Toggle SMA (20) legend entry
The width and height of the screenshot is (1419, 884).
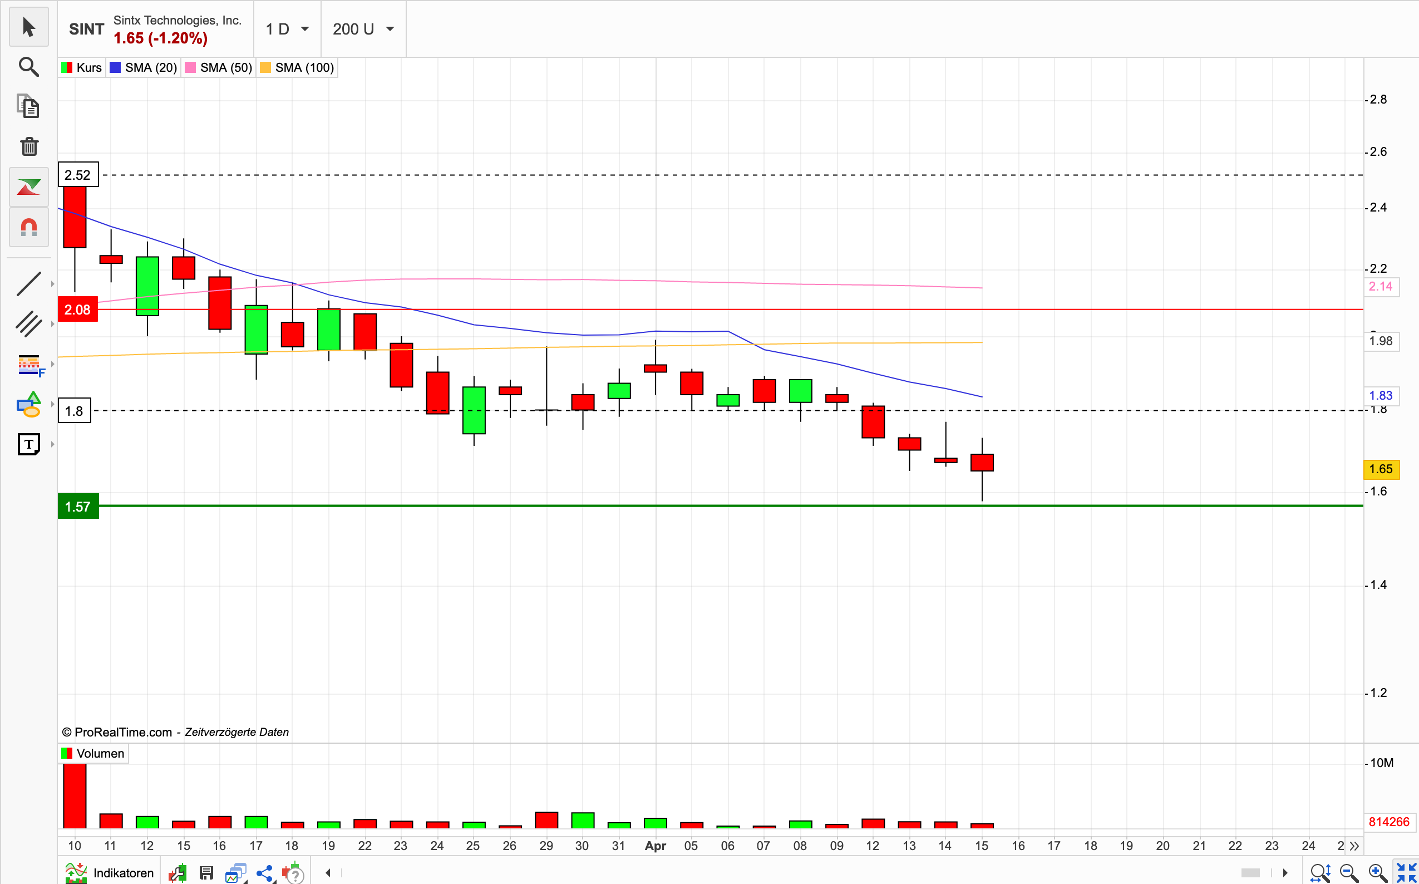(x=144, y=68)
